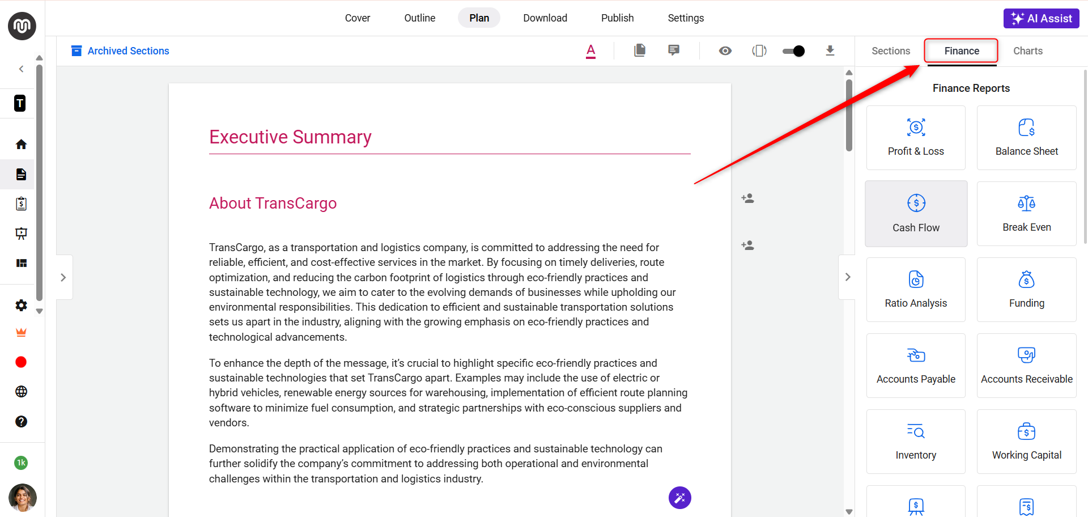Click the sidebar's scroll-down arrow
The image size is (1088, 517).
pyautogui.click(x=39, y=311)
